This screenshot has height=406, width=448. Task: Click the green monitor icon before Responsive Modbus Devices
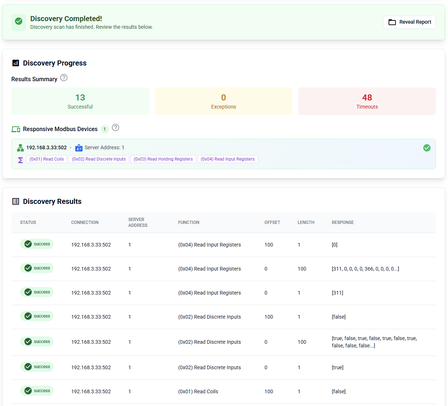(x=16, y=129)
